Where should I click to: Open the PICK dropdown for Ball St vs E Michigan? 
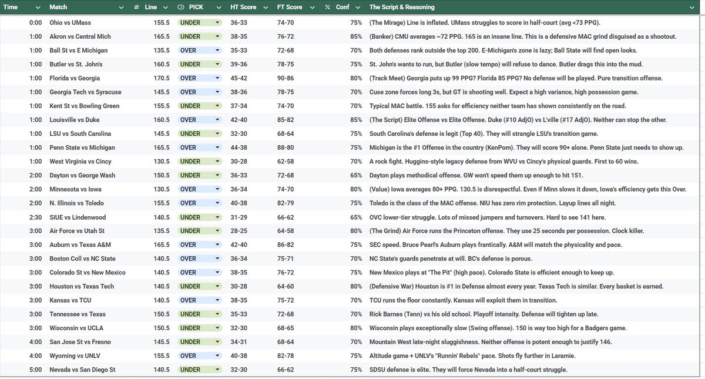217,51
